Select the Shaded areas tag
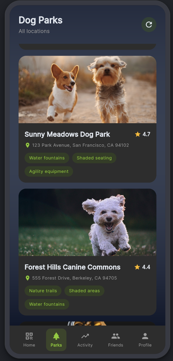The width and height of the screenshot is (173, 361). click(x=84, y=291)
